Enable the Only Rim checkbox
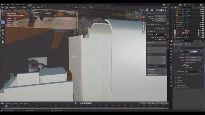Image resolution: width=205 pixels, height=115 pixels. [186, 68]
